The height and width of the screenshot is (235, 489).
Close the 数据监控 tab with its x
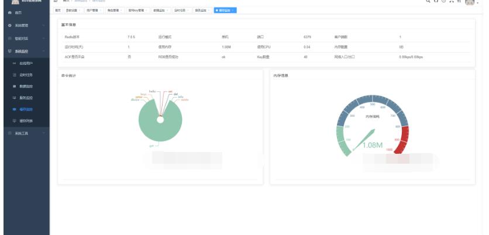167,11
